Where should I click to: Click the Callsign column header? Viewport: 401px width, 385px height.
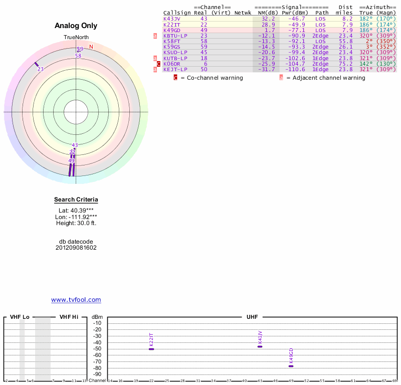tap(177, 13)
